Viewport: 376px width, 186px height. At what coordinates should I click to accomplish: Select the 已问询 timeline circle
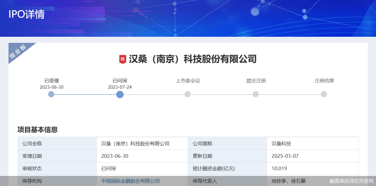click(x=120, y=95)
